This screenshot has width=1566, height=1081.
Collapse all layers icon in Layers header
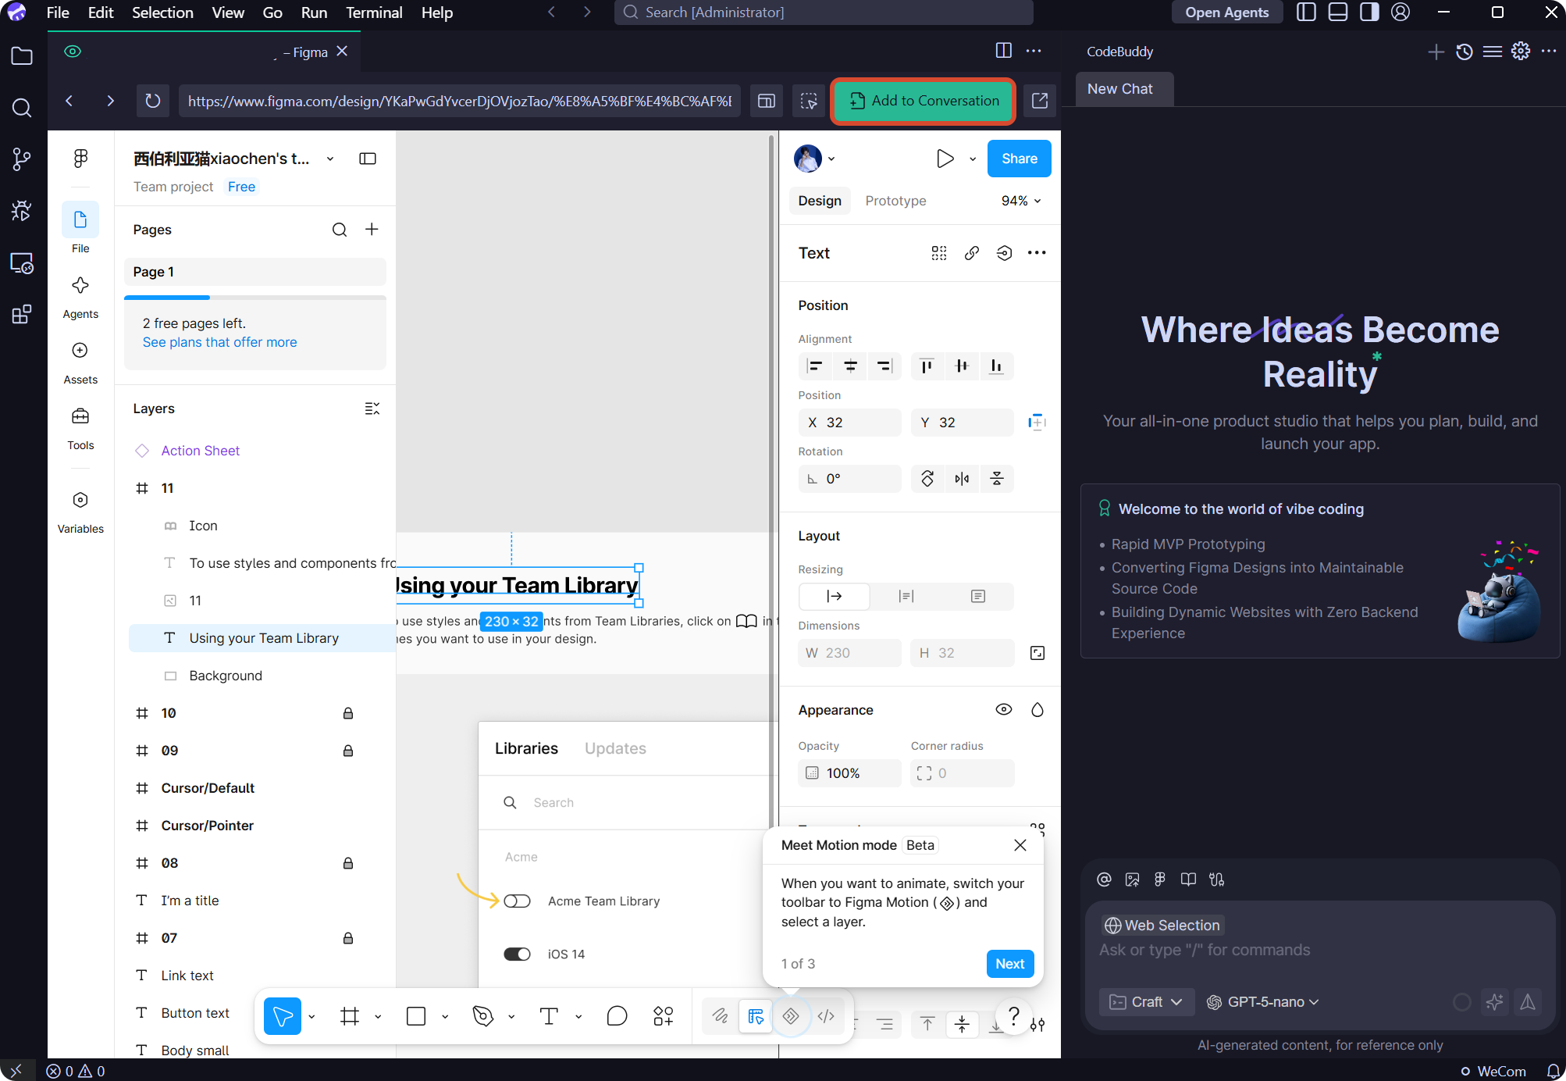tap(372, 408)
